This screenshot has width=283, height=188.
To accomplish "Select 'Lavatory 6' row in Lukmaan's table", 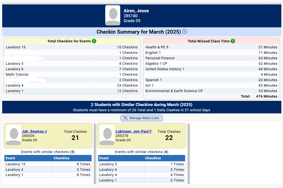I will point(142,169).
